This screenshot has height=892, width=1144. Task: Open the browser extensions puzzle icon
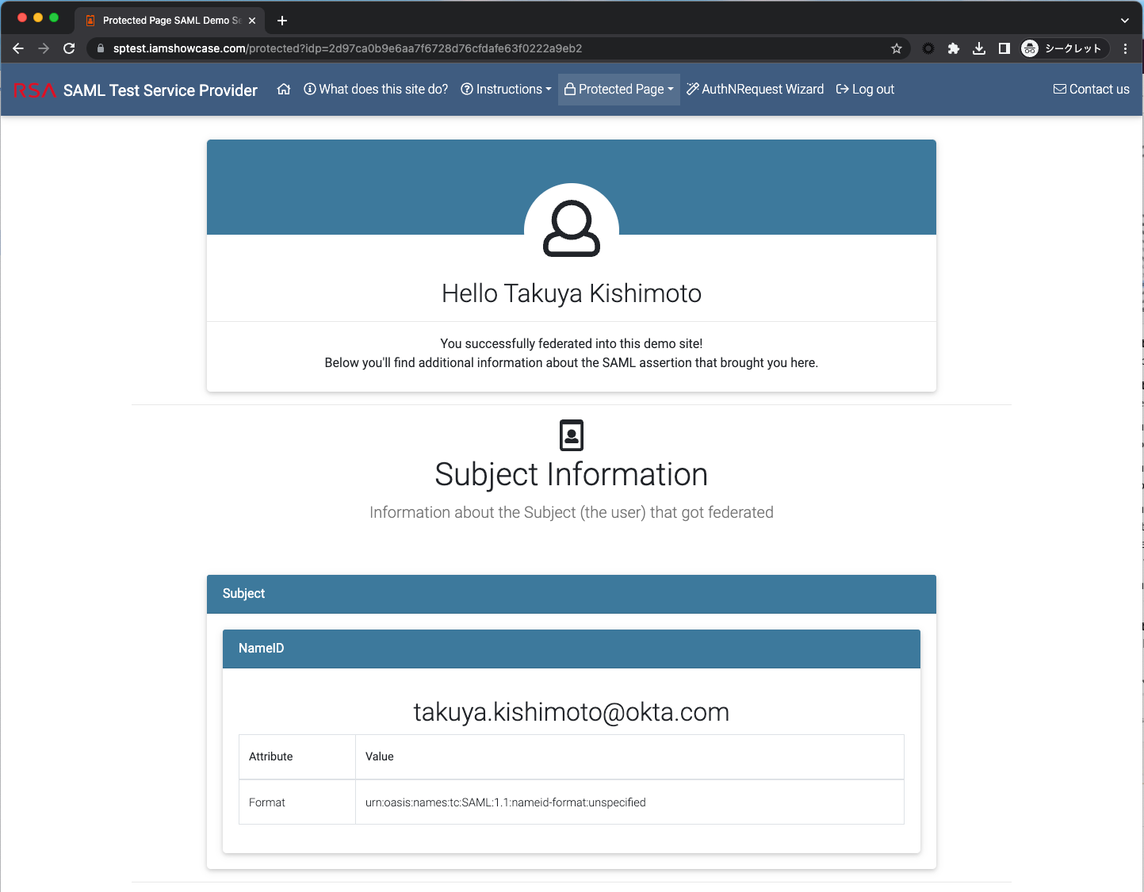click(954, 48)
